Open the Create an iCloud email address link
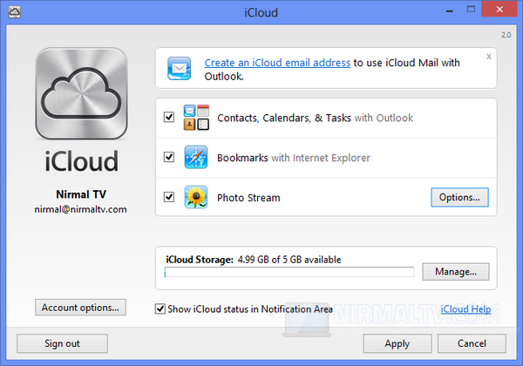This screenshot has width=523, height=366. (x=277, y=63)
